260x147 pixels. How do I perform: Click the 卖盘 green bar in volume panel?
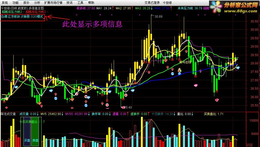coord(35,131)
